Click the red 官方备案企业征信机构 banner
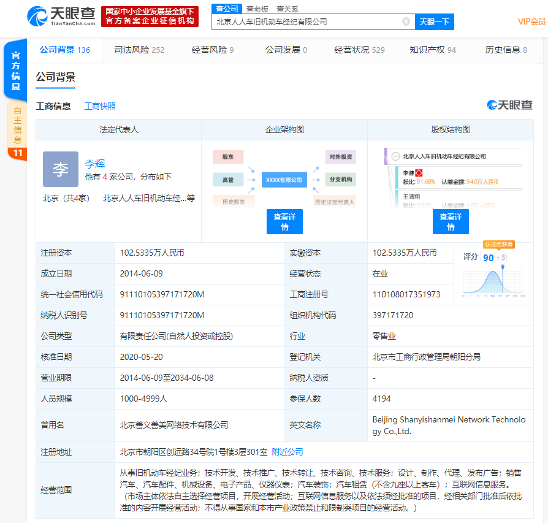This screenshot has width=548, height=523. [x=150, y=16]
